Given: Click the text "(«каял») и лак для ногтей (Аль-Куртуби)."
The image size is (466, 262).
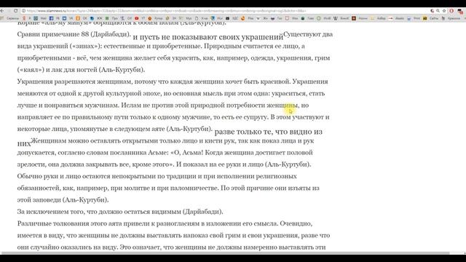Looking at the screenshot, I should tap(81, 70).
